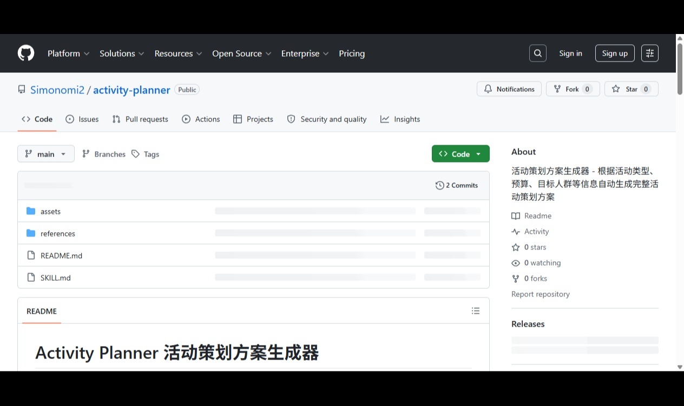
Task: Open the assets folder
Action: tap(50, 211)
